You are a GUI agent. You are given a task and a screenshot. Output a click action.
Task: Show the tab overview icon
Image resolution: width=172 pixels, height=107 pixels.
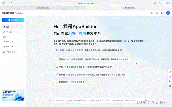[168, 3]
